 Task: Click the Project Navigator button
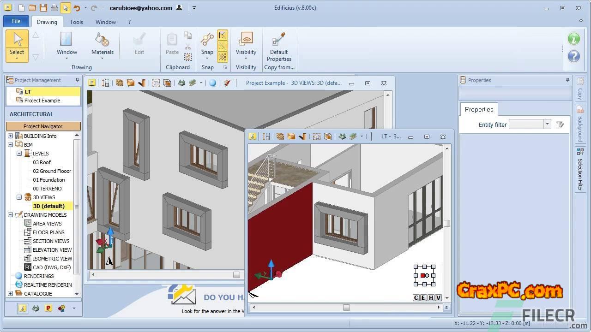pos(43,126)
